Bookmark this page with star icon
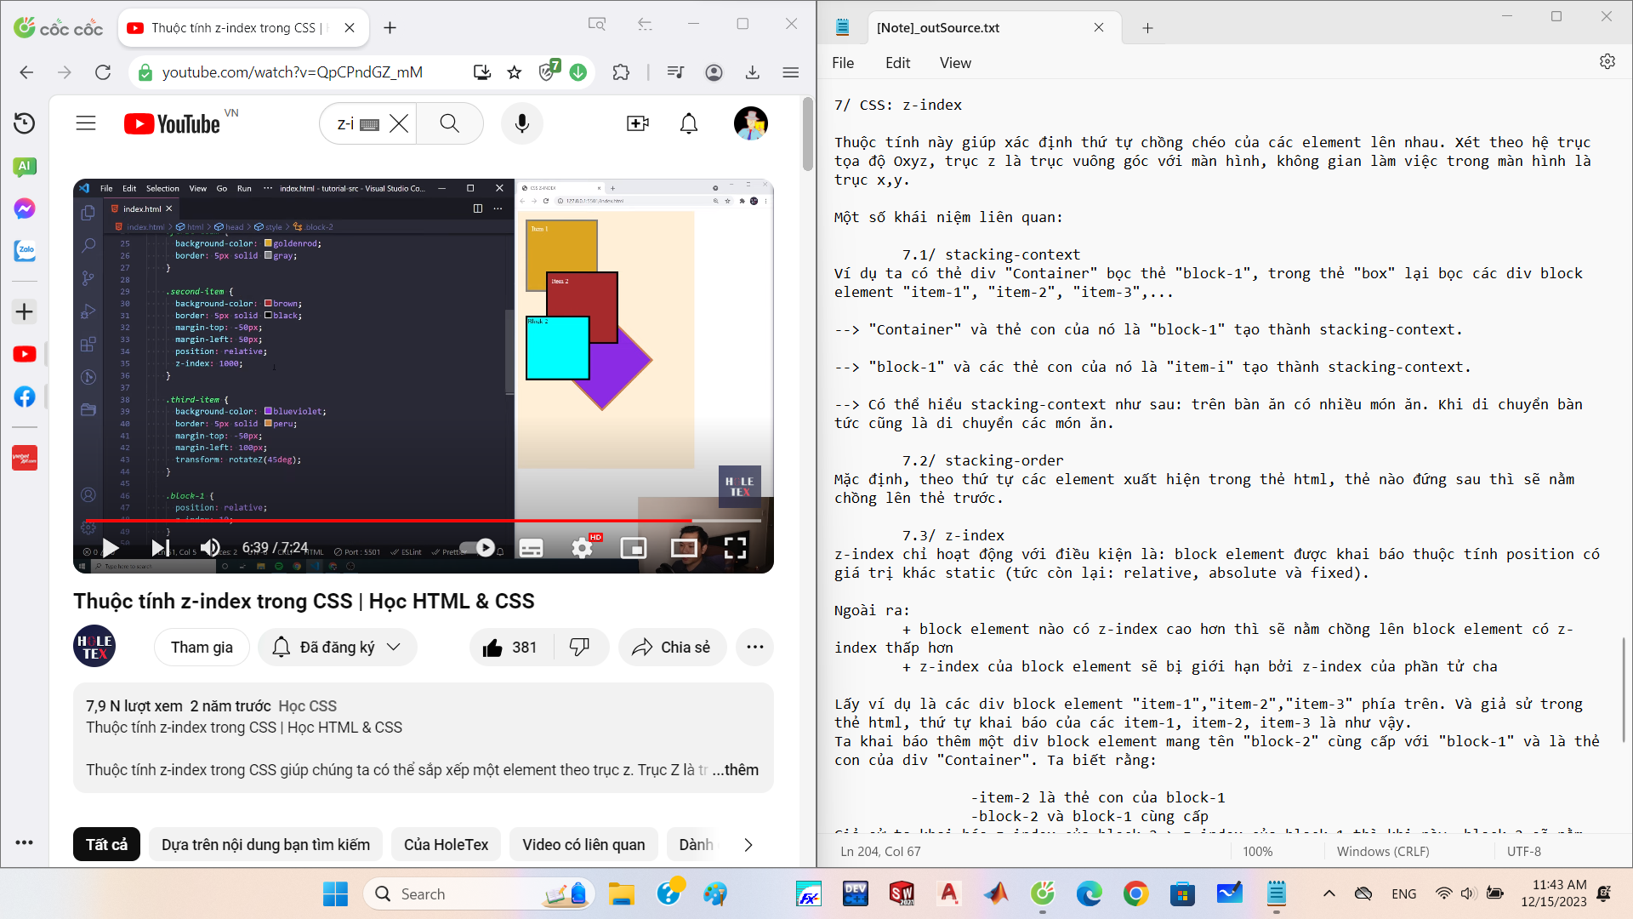The width and height of the screenshot is (1633, 919). [515, 72]
